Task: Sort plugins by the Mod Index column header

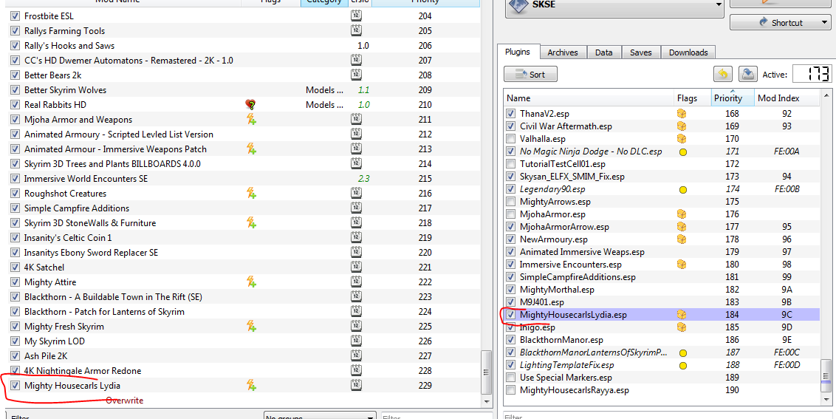Action: point(778,98)
